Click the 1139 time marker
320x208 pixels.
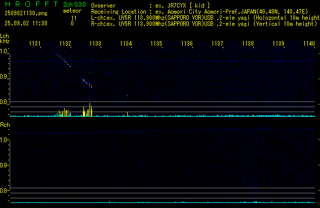tap(279, 44)
